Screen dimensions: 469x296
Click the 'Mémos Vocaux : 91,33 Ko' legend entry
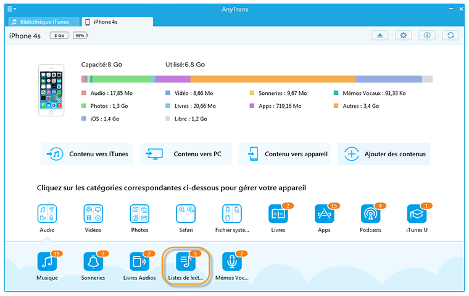tap(370, 93)
